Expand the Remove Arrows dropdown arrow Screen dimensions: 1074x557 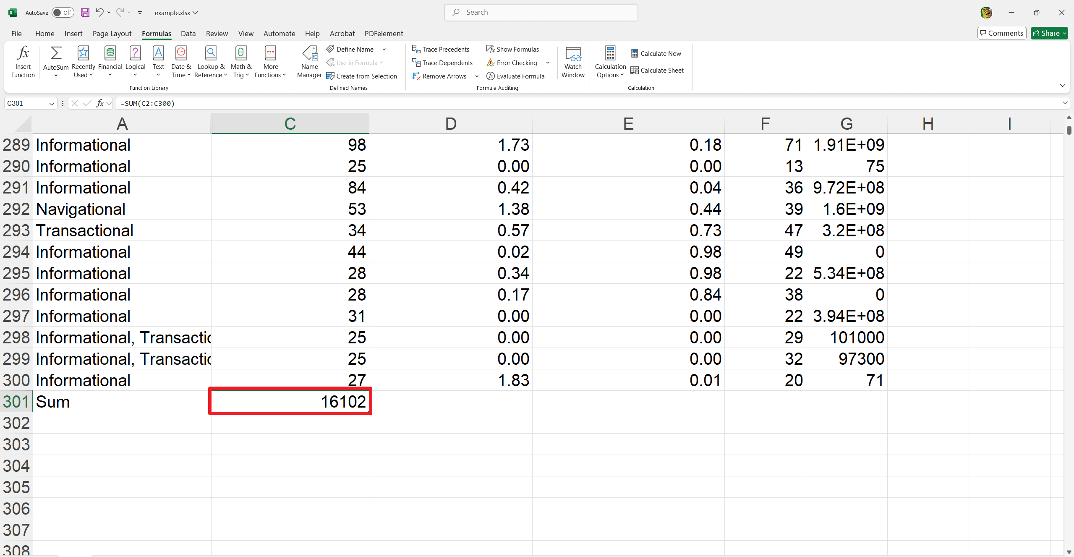477,76
